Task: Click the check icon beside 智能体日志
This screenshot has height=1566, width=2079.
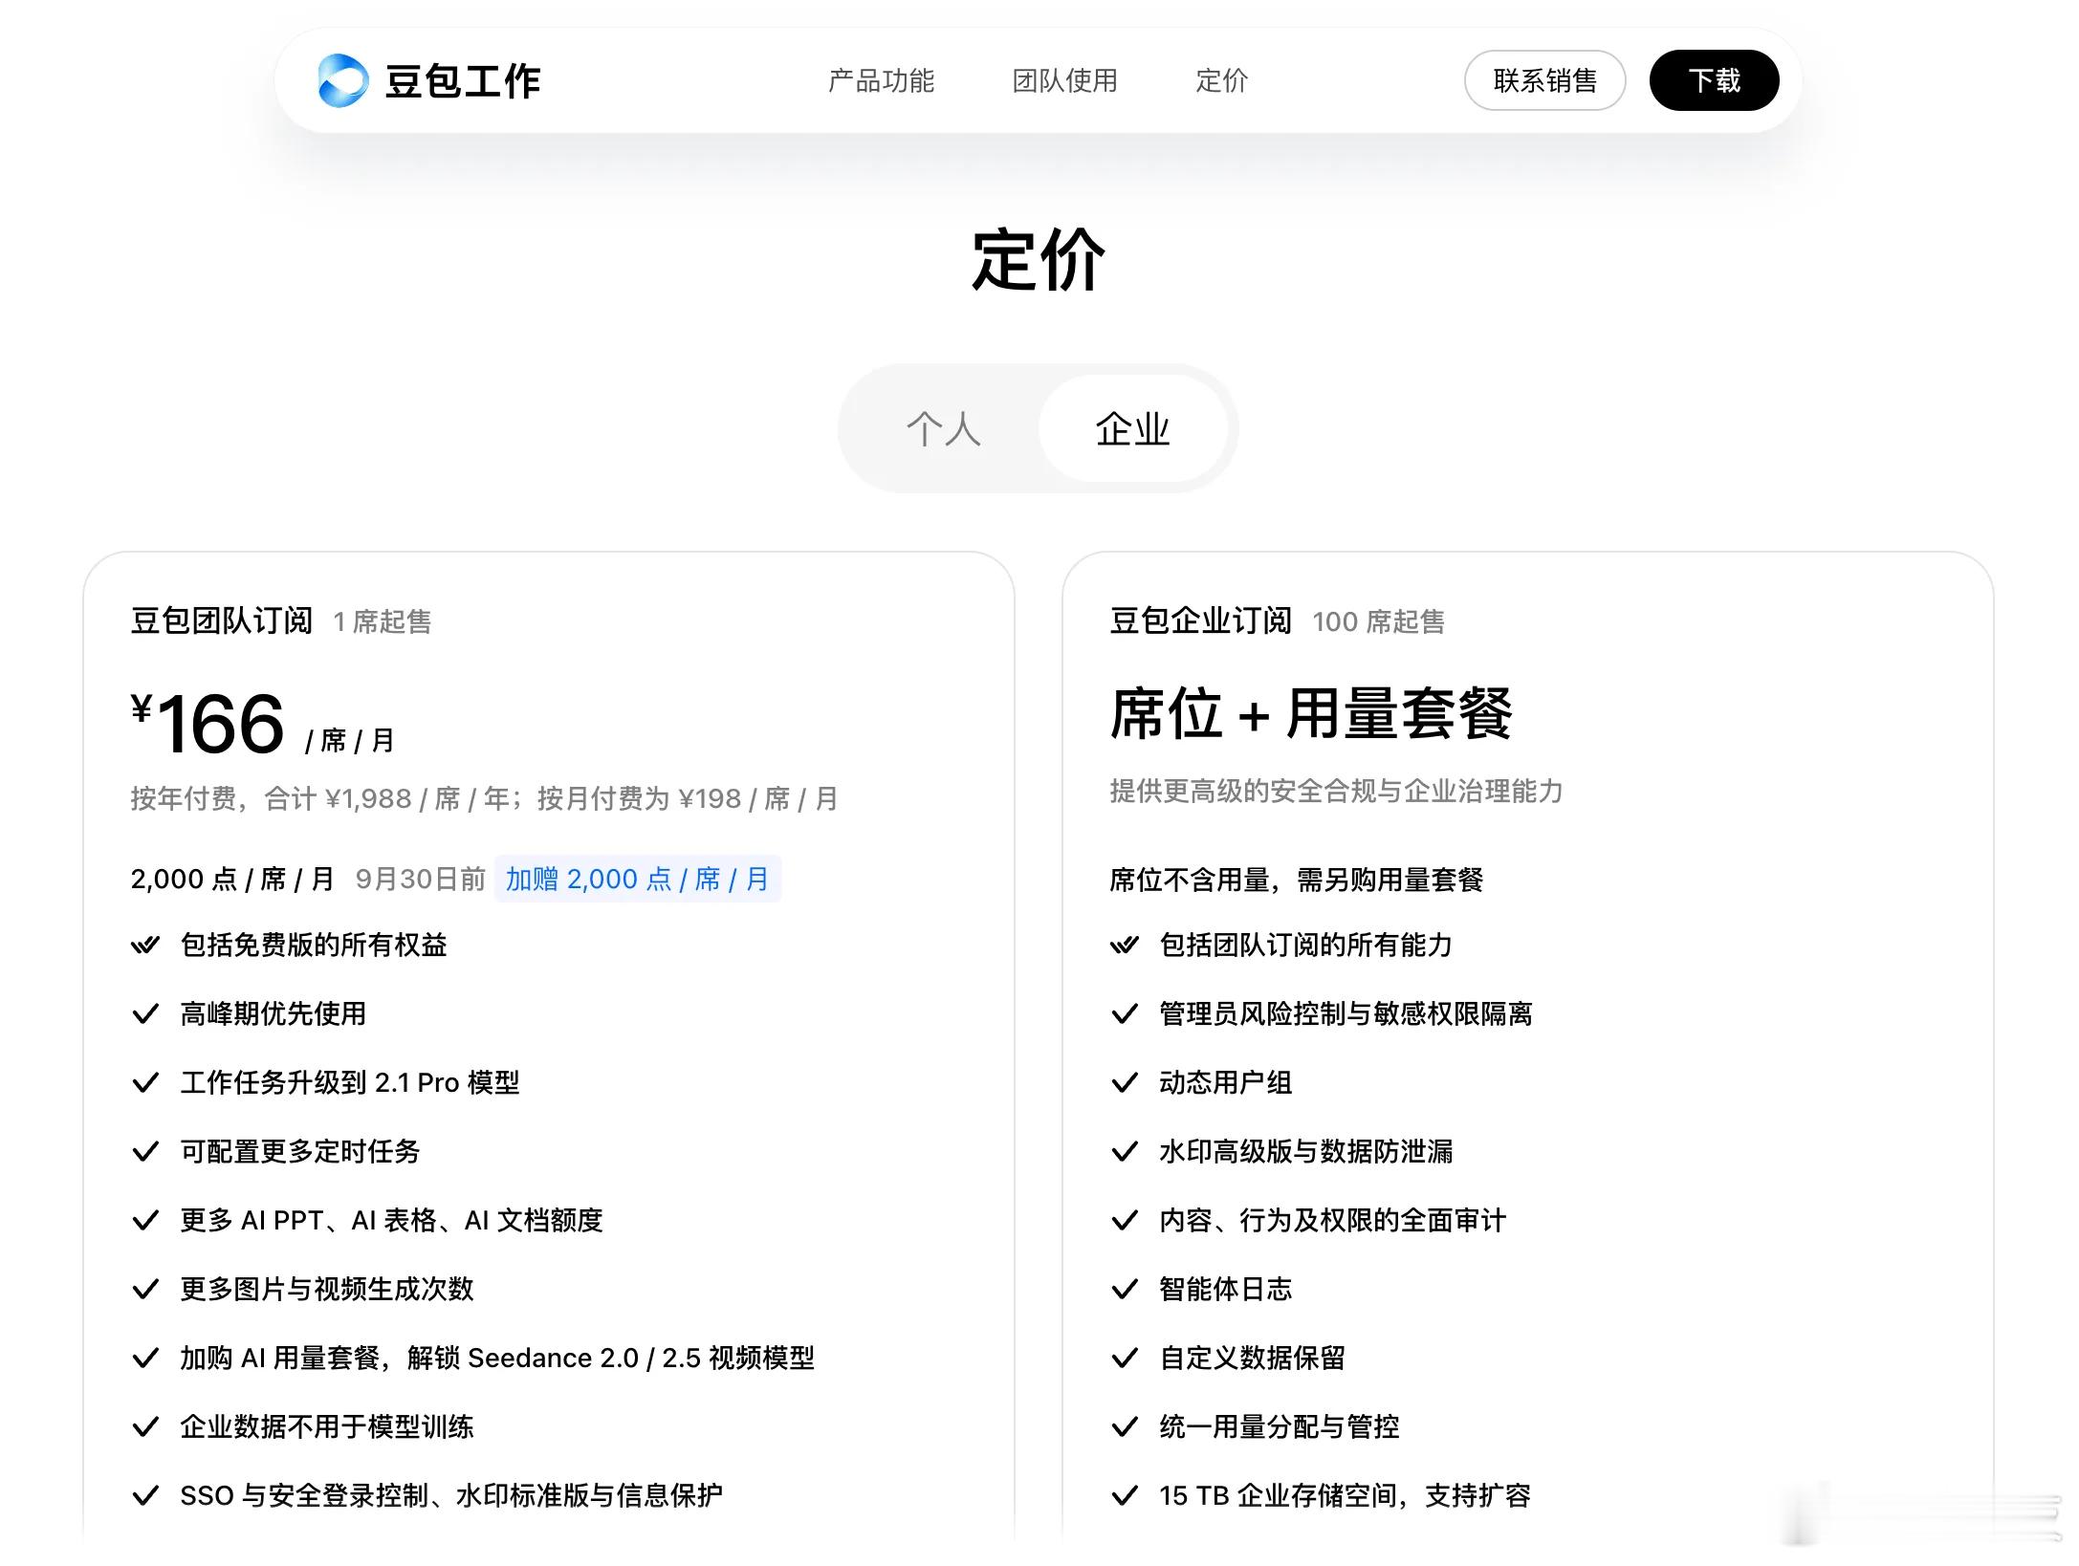Action: point(1125,1290)
